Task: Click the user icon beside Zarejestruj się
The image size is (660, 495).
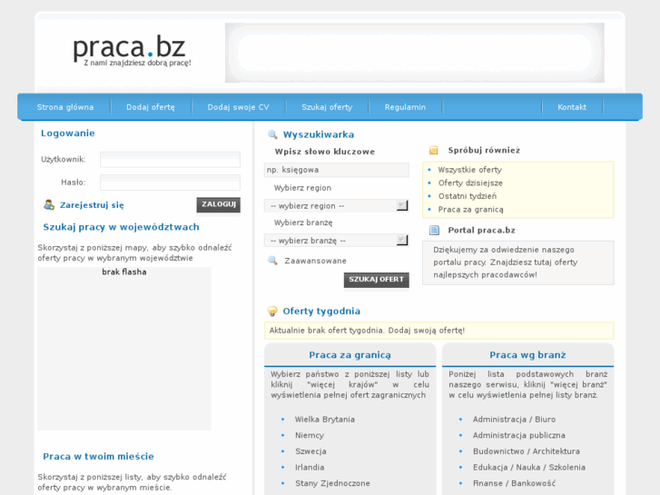Action: pos(49,204)
